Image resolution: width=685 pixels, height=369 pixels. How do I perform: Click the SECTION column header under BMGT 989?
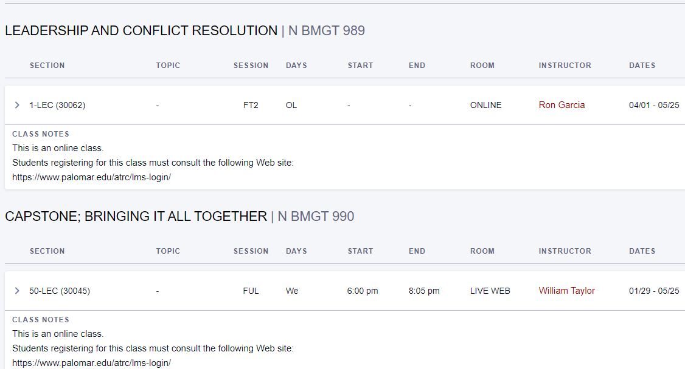coord(47,66)
